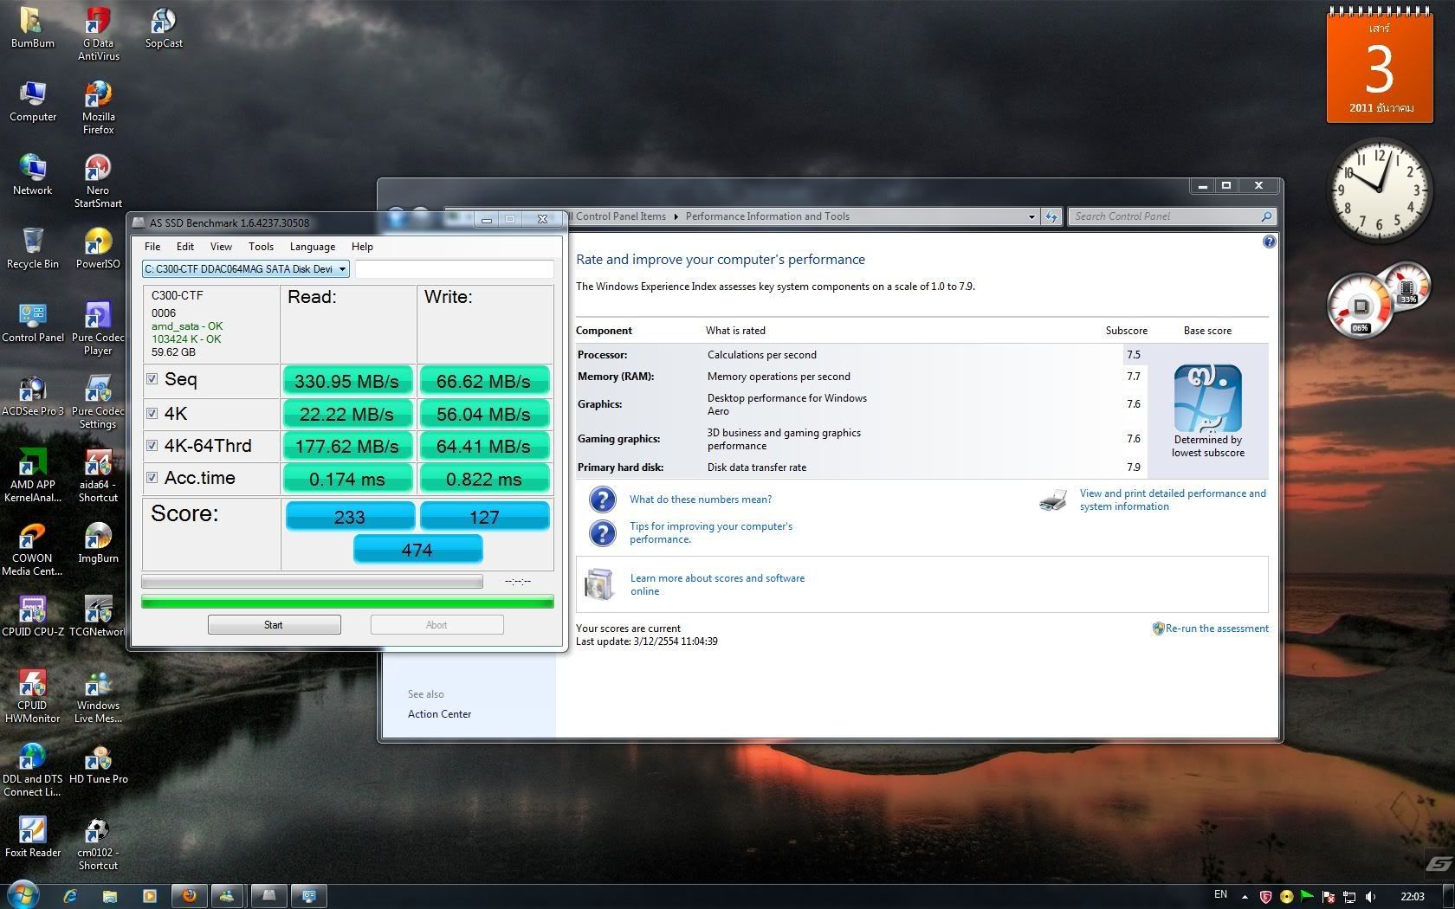Image resolution: width=1455 pixels, height=909 pixels.
Task: Click the gray test progress bar
Action: [x=312, y=582]
